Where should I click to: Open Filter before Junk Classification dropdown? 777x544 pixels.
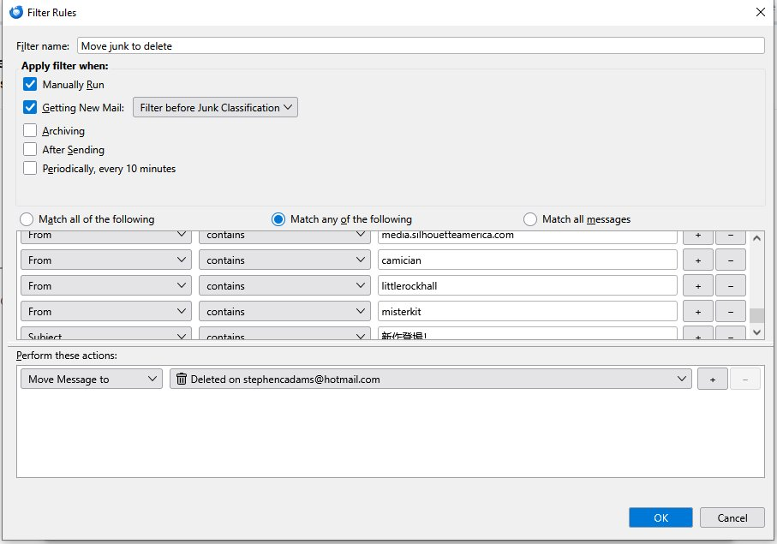(x=215, y=108)
